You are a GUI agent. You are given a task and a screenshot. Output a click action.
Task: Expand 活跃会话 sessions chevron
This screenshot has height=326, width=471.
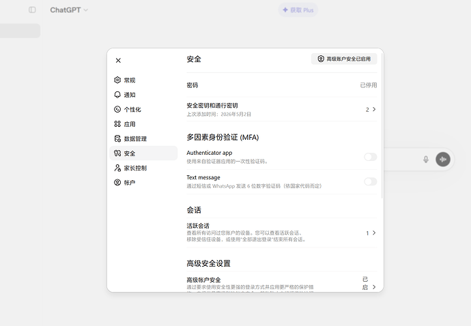coord(374,233)
